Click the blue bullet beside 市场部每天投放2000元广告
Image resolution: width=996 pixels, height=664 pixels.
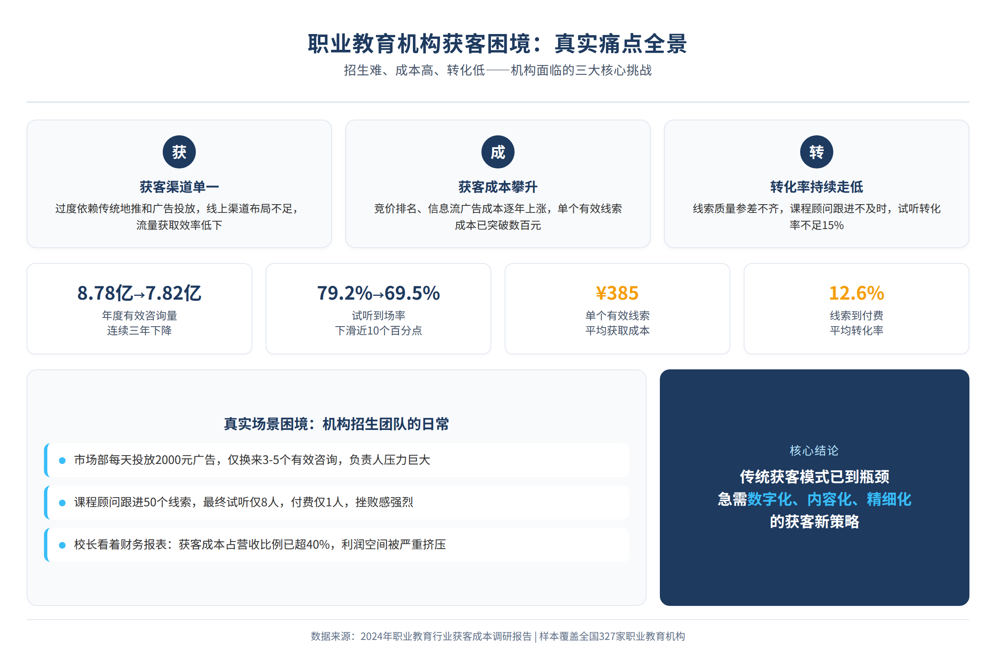pyautogui.click(x=62, y=460)
